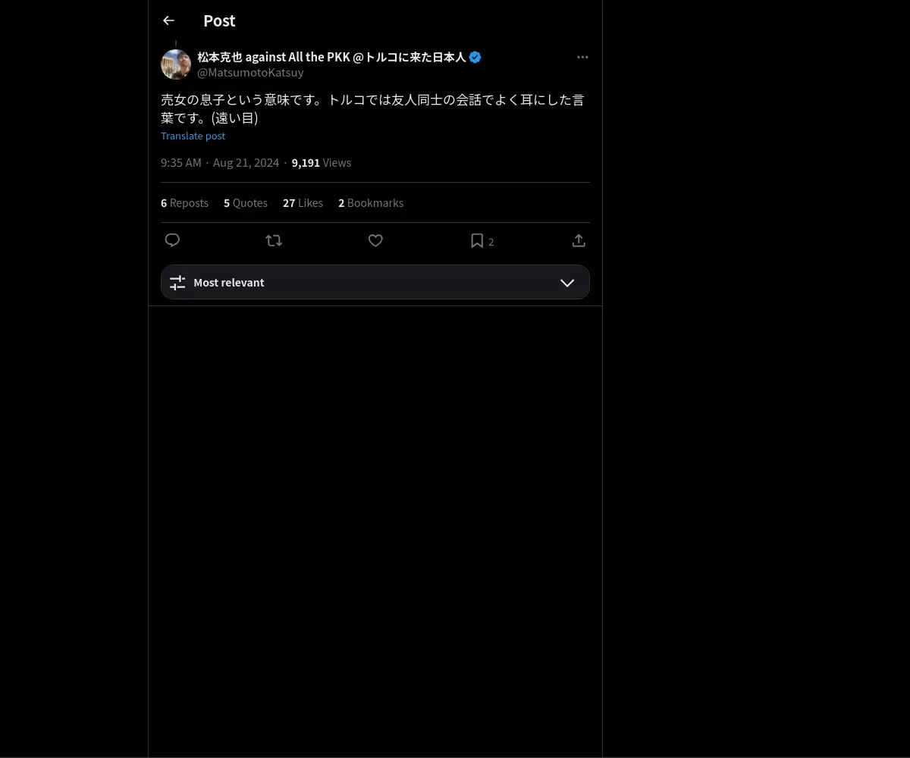Click the share post icon

(x=579, y=240)
